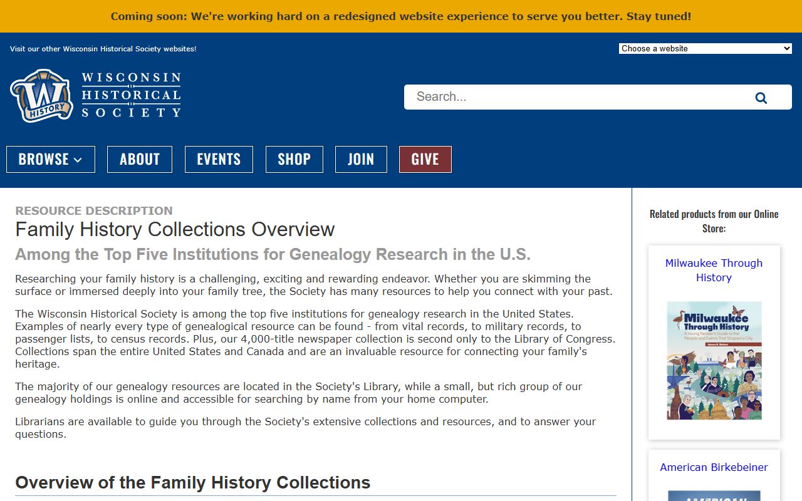Open the About page
The image size is (802, 501).
[x=140, y=159]
